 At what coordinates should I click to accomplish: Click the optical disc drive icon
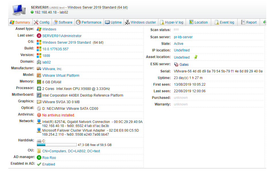pyautogui.click(x=39, y=109)
